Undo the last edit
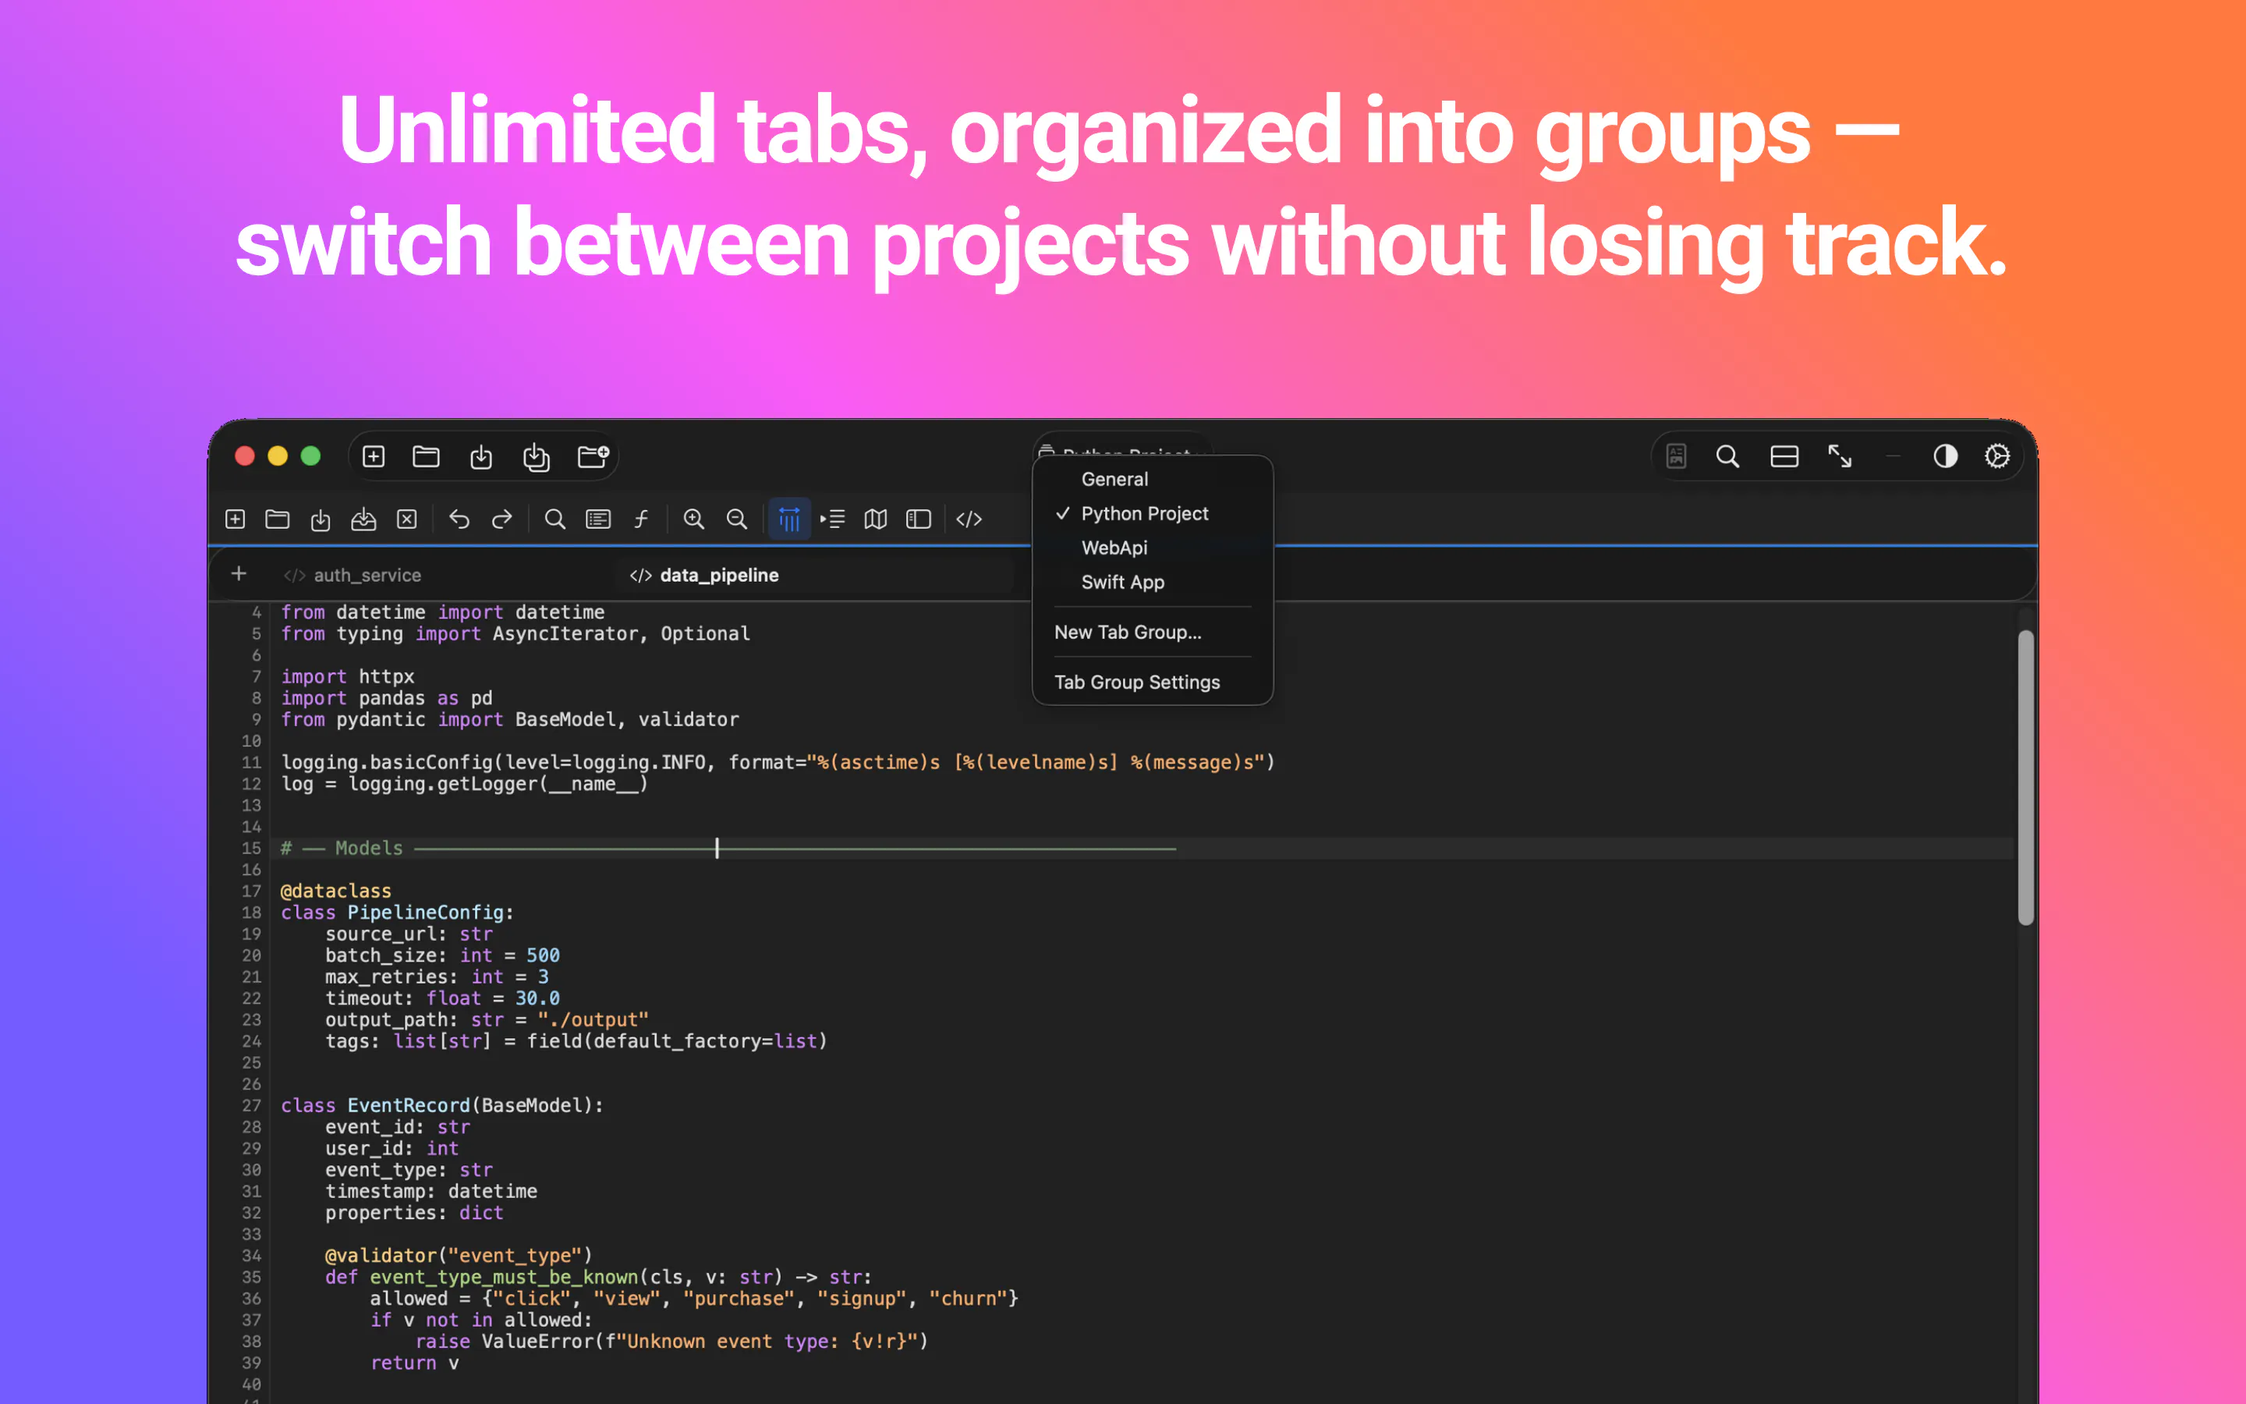Viewport: 2246px width, 1404px height. [x=459, y=519]
